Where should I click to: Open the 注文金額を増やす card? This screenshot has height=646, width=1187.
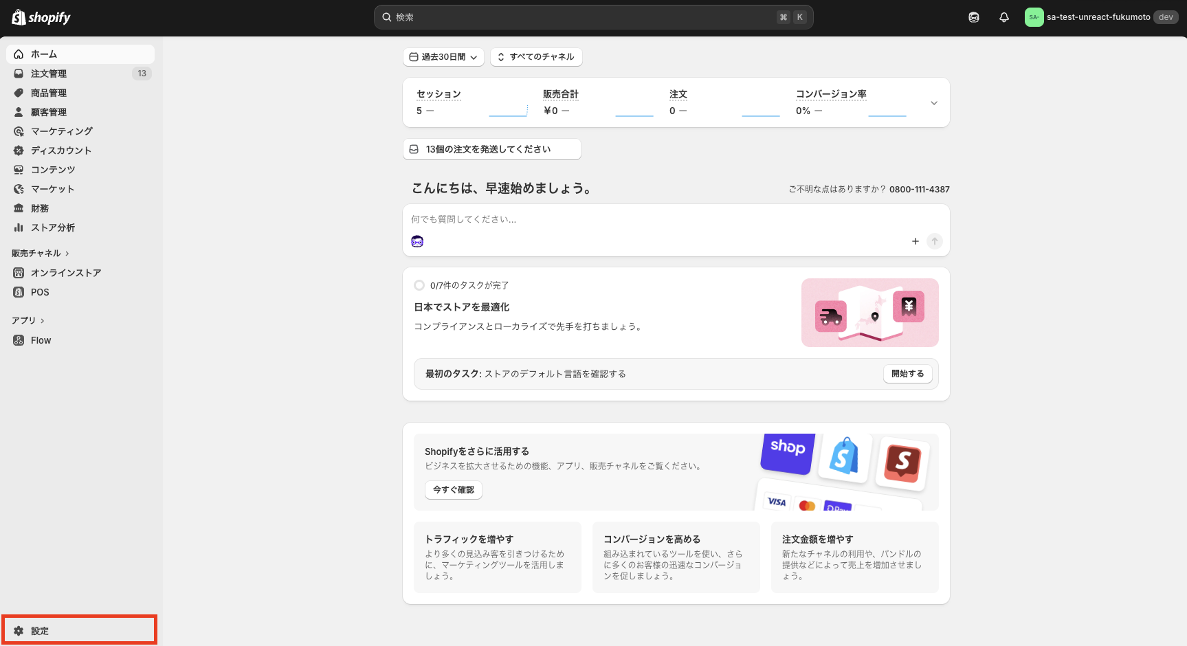855,557
